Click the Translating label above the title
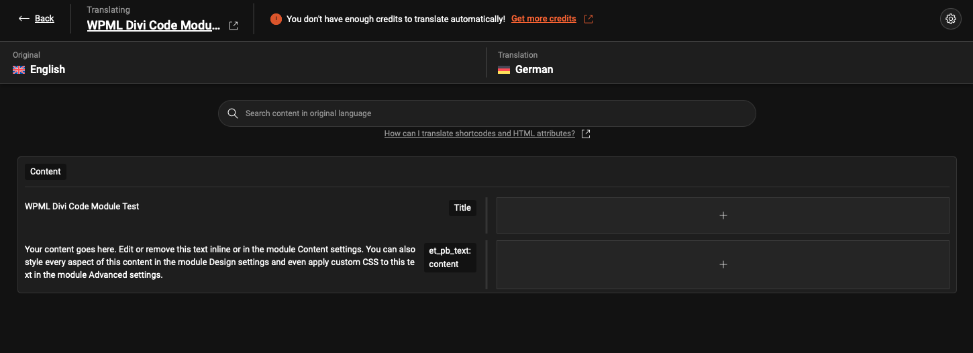The width and height of the screenshot is (973, 353). click(x=109, y=10)
